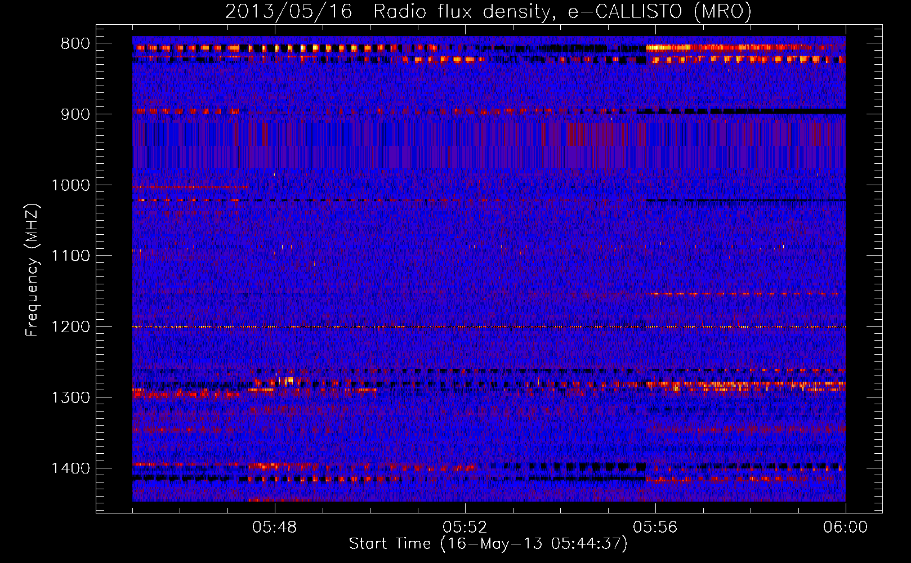
Task: Click the 'Start Time (16-May-13 05:44:37)' label
Action: (x=488, y=544)
